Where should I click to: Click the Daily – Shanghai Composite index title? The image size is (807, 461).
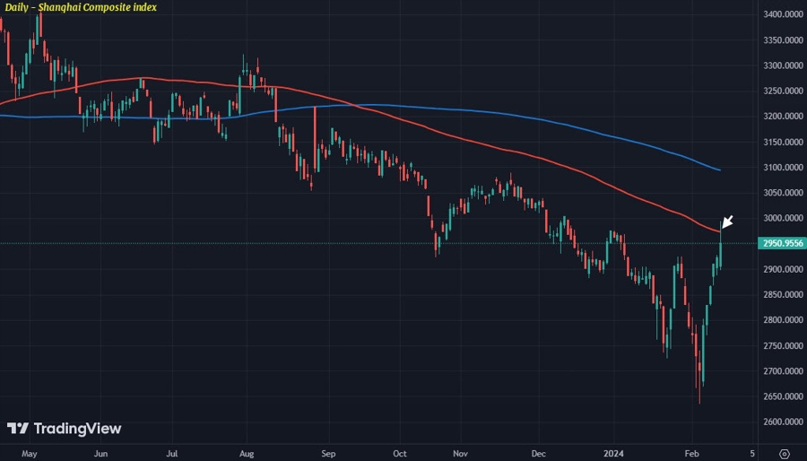[x=81, y=7]
